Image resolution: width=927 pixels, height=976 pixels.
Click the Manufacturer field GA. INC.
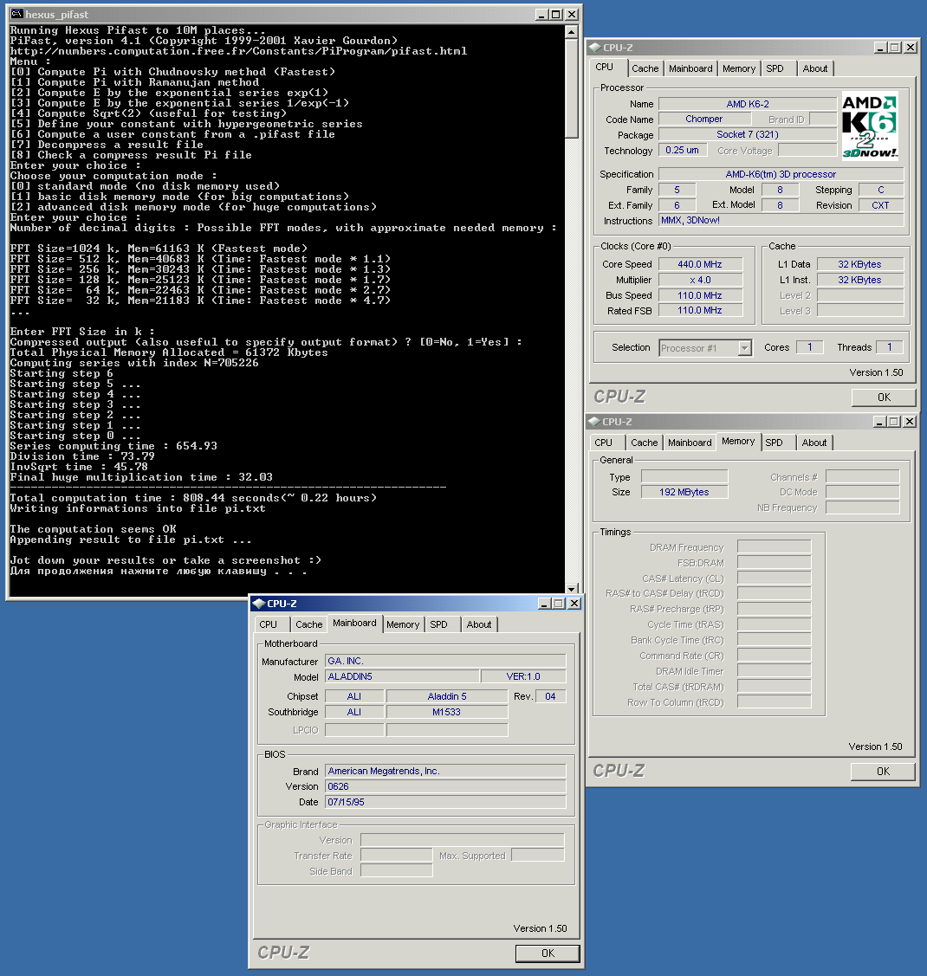click(445, 661)
